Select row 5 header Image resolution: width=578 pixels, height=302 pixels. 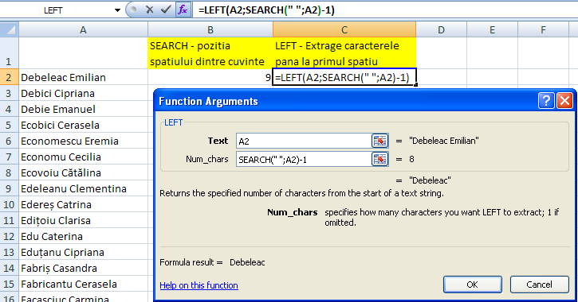coord(9,125)
